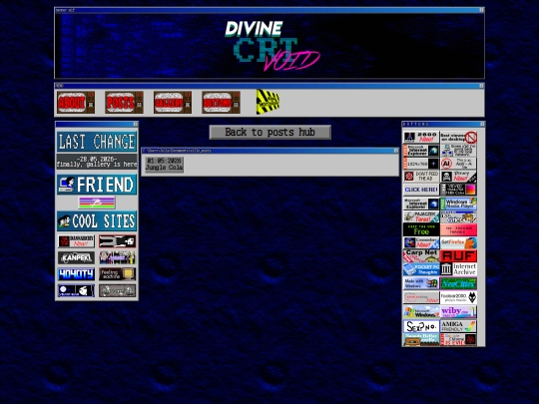Click the Windows Media Player badge

tap(458, 203)
